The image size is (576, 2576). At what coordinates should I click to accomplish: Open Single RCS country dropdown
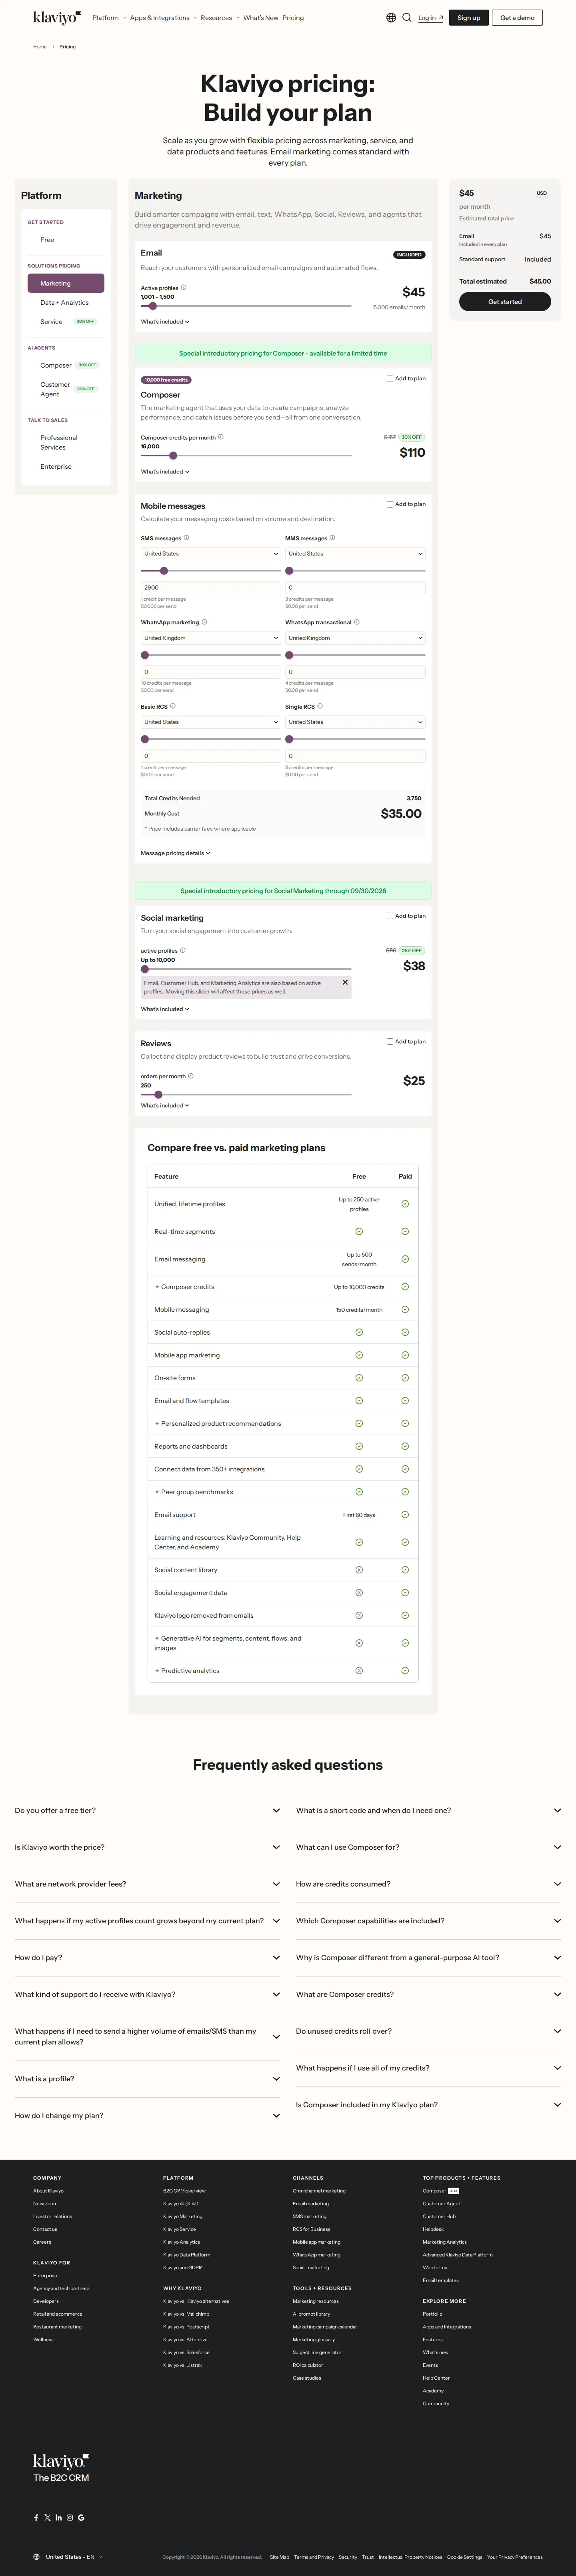(355, 722)
